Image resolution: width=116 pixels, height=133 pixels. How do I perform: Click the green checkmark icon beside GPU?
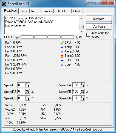[x=62, y=43]
